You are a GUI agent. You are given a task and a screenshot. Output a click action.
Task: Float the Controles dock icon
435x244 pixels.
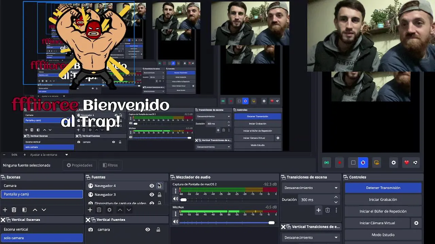(346, 177)
